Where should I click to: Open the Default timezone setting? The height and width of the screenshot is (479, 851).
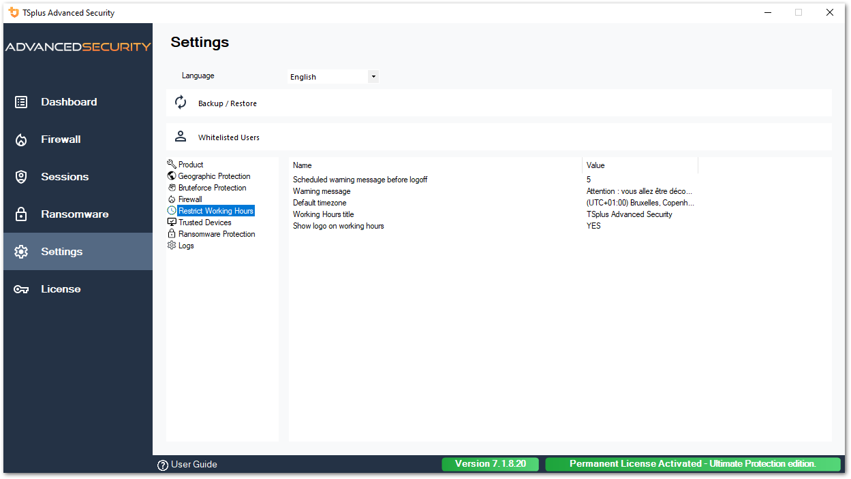(320, 202)
